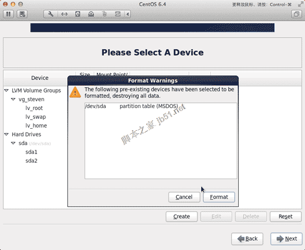Confirm Format in warnings dialog

pos(219,197)
